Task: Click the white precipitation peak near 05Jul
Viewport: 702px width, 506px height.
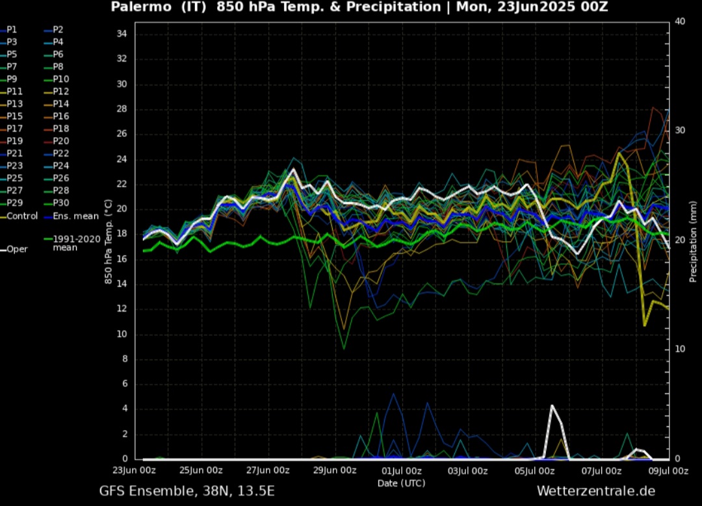Action: click(552, 406)
